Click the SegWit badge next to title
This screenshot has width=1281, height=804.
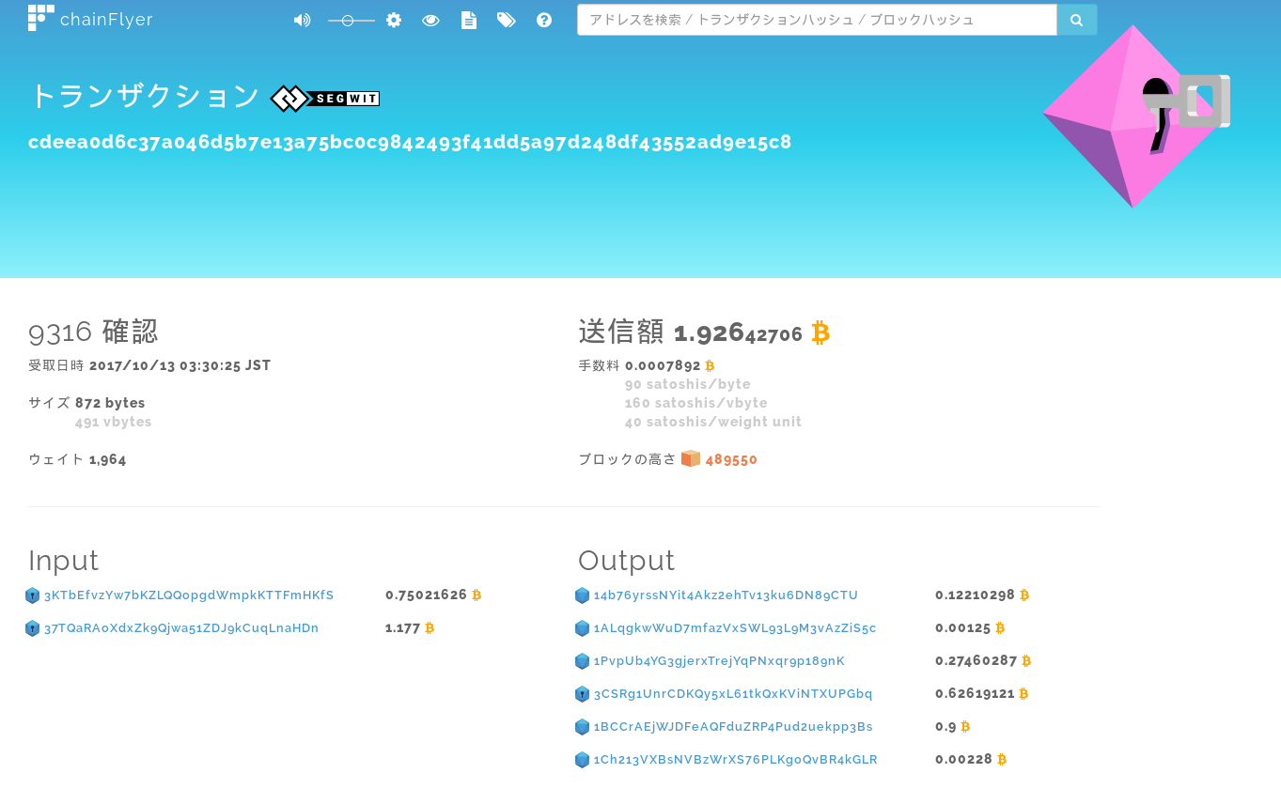325,98
